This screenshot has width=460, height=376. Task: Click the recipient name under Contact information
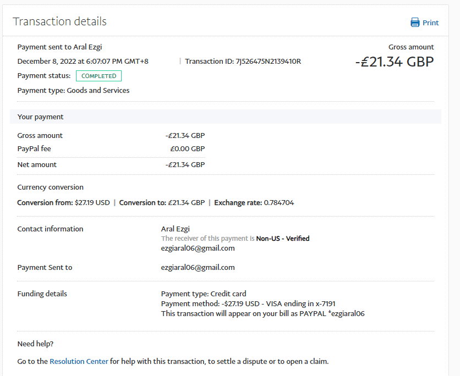point(176,229)
